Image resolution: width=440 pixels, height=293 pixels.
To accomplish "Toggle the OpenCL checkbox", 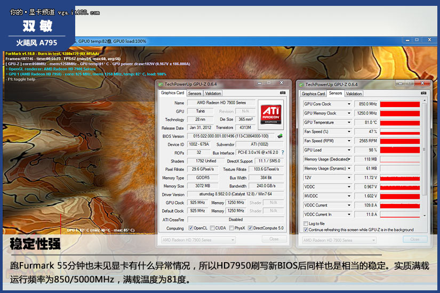I will [191, 228].
